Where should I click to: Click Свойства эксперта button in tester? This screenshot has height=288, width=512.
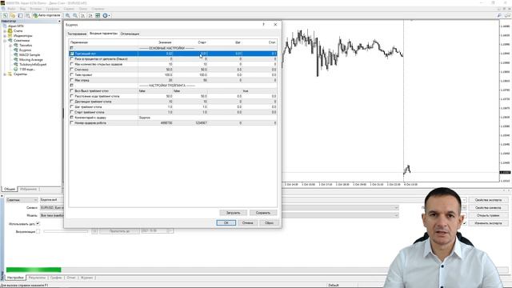[x=488, y=200]
